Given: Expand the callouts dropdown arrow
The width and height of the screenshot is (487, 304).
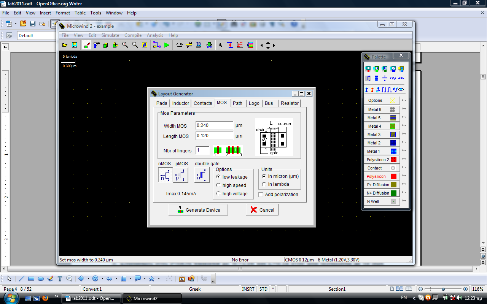Looking at the screenshot, I should tap(145, 279).
